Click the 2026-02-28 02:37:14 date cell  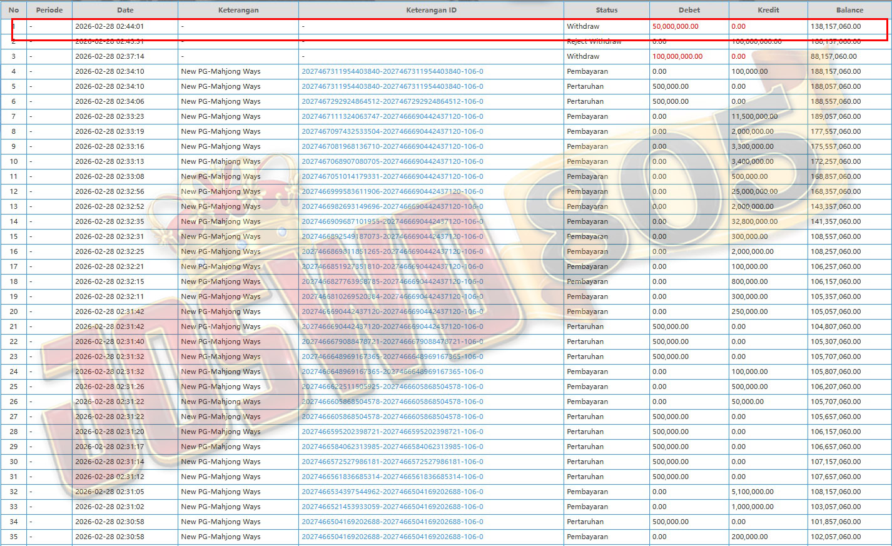(109, 56)
